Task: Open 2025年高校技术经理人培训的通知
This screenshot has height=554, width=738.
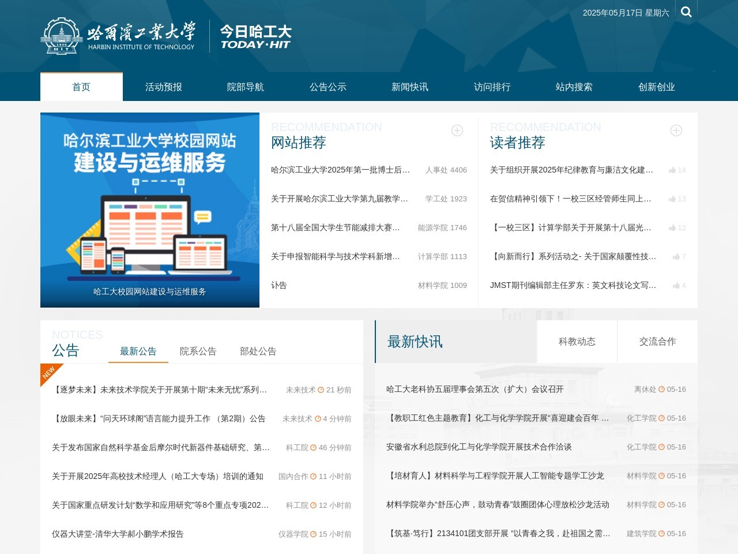Action: pyautogui.click(x=157, y=477)
